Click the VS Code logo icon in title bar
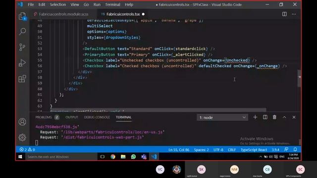Screen dimensions: 317x178 pos(20,4)
